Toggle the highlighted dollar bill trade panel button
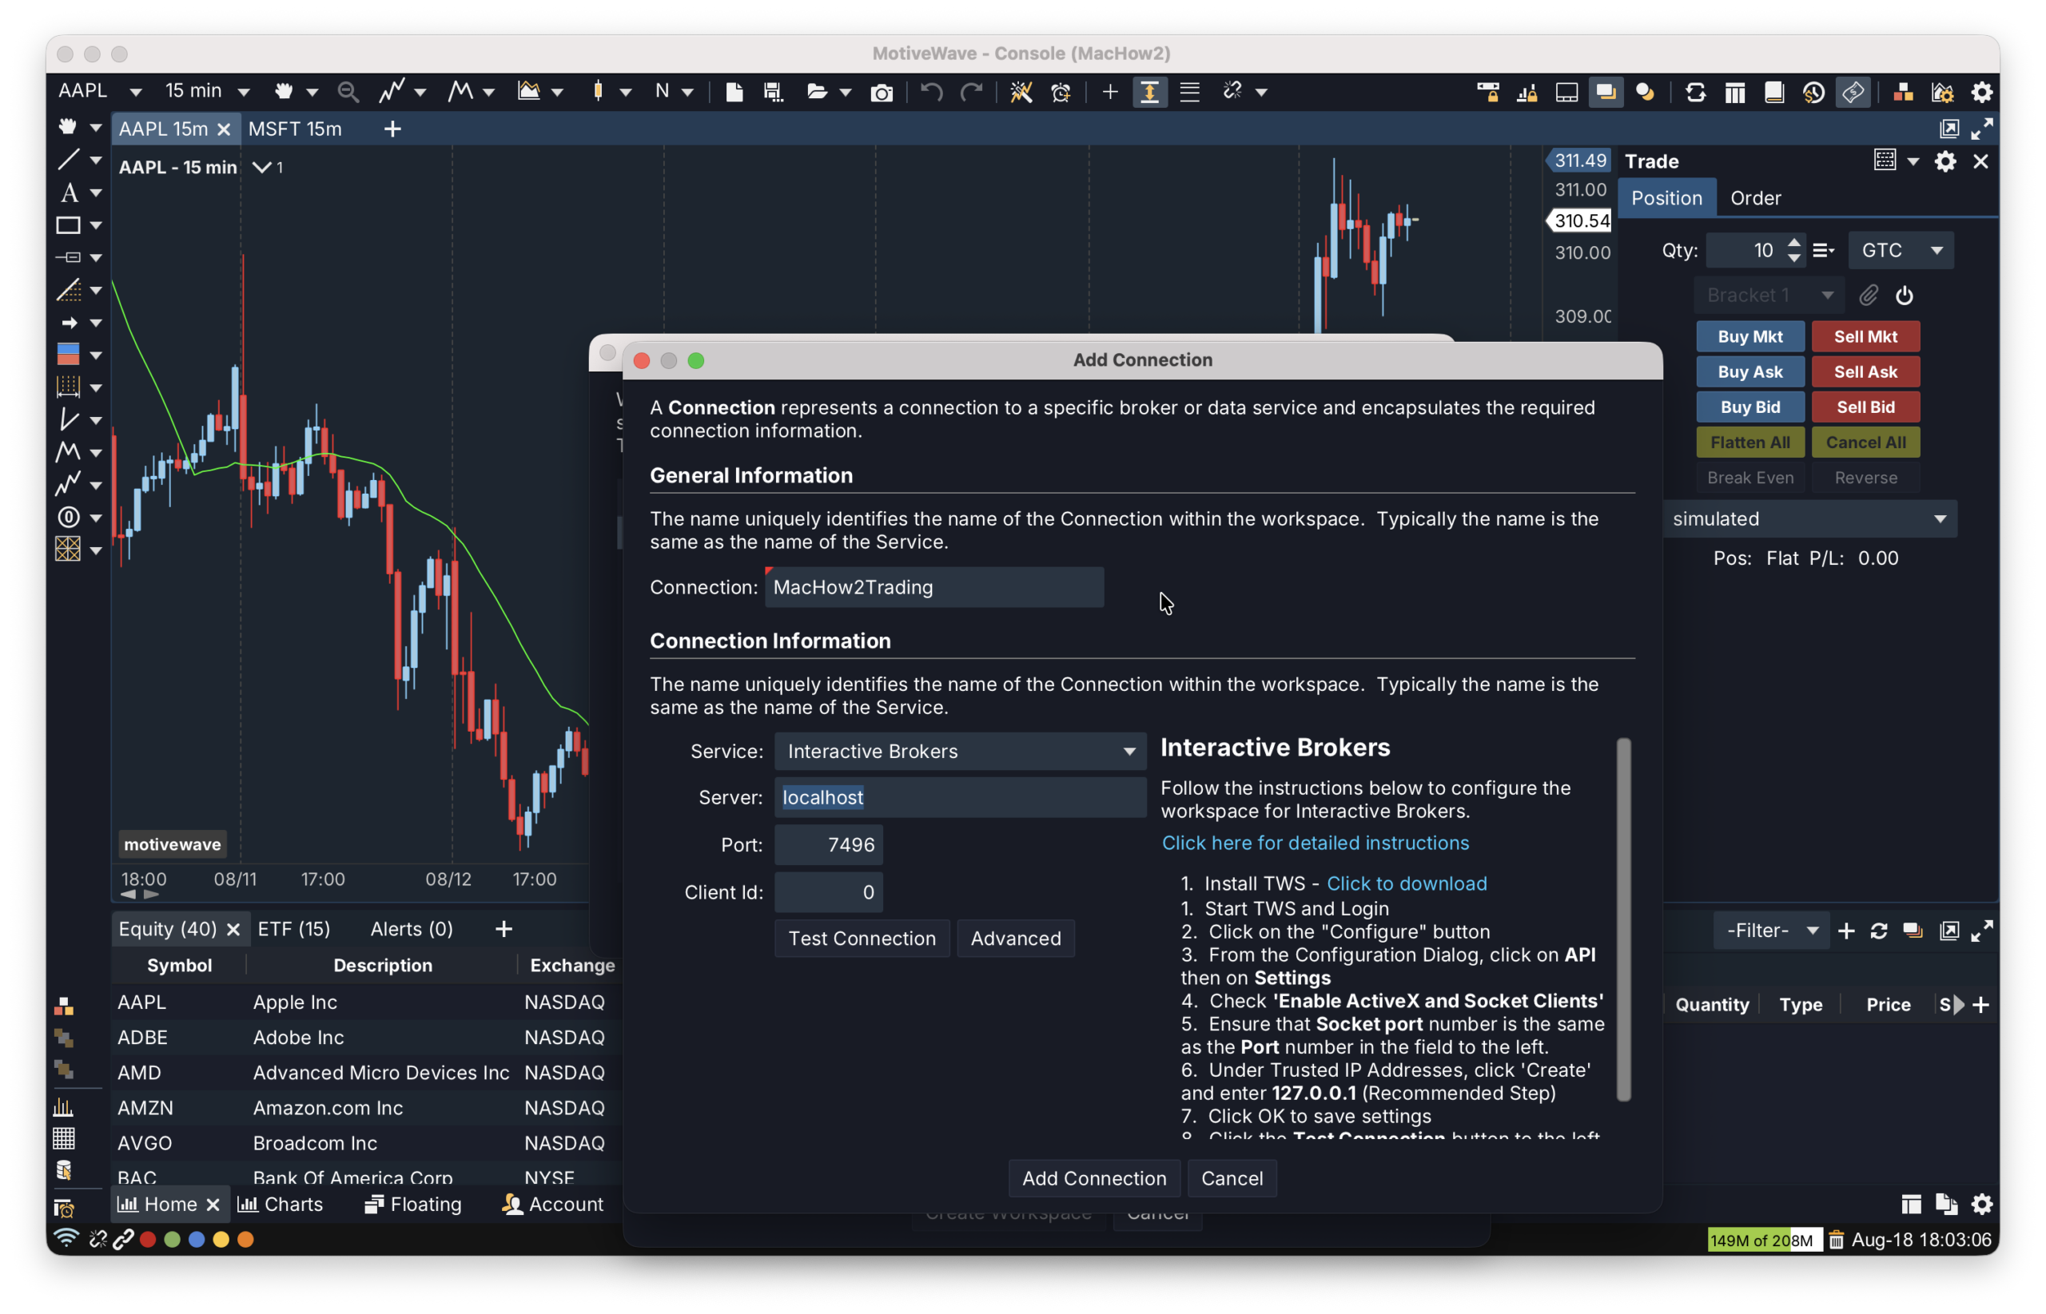Image resolution: width=2046 pixels, height=1314 pixels. pos(1853,92)
